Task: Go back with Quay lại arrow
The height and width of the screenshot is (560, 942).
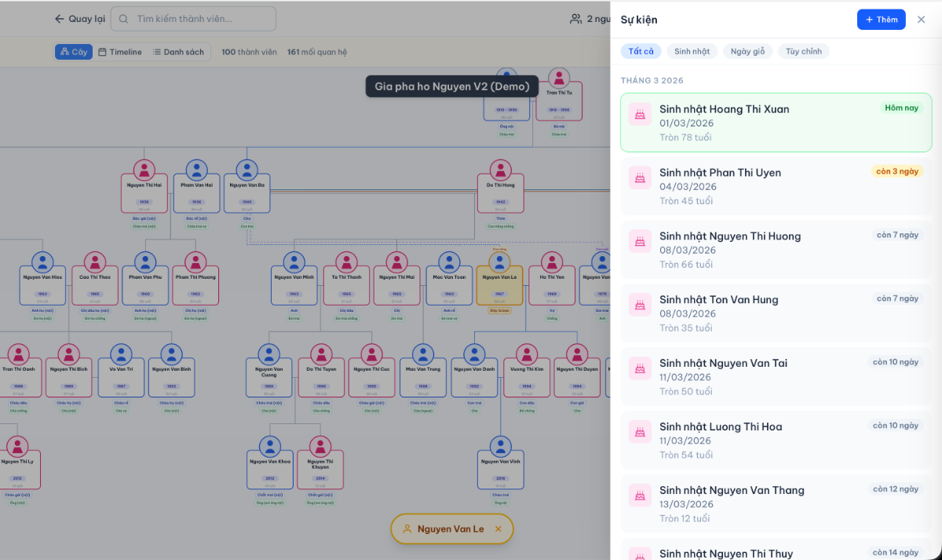Action: (79, 19)
